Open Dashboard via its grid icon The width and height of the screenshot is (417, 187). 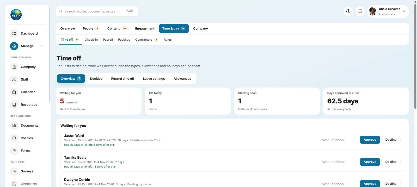click(x=14, y=34)
